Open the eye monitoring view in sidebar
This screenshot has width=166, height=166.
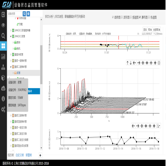3,25
